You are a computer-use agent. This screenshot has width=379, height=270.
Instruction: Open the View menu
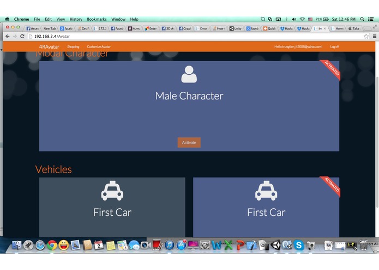(61, 19)
